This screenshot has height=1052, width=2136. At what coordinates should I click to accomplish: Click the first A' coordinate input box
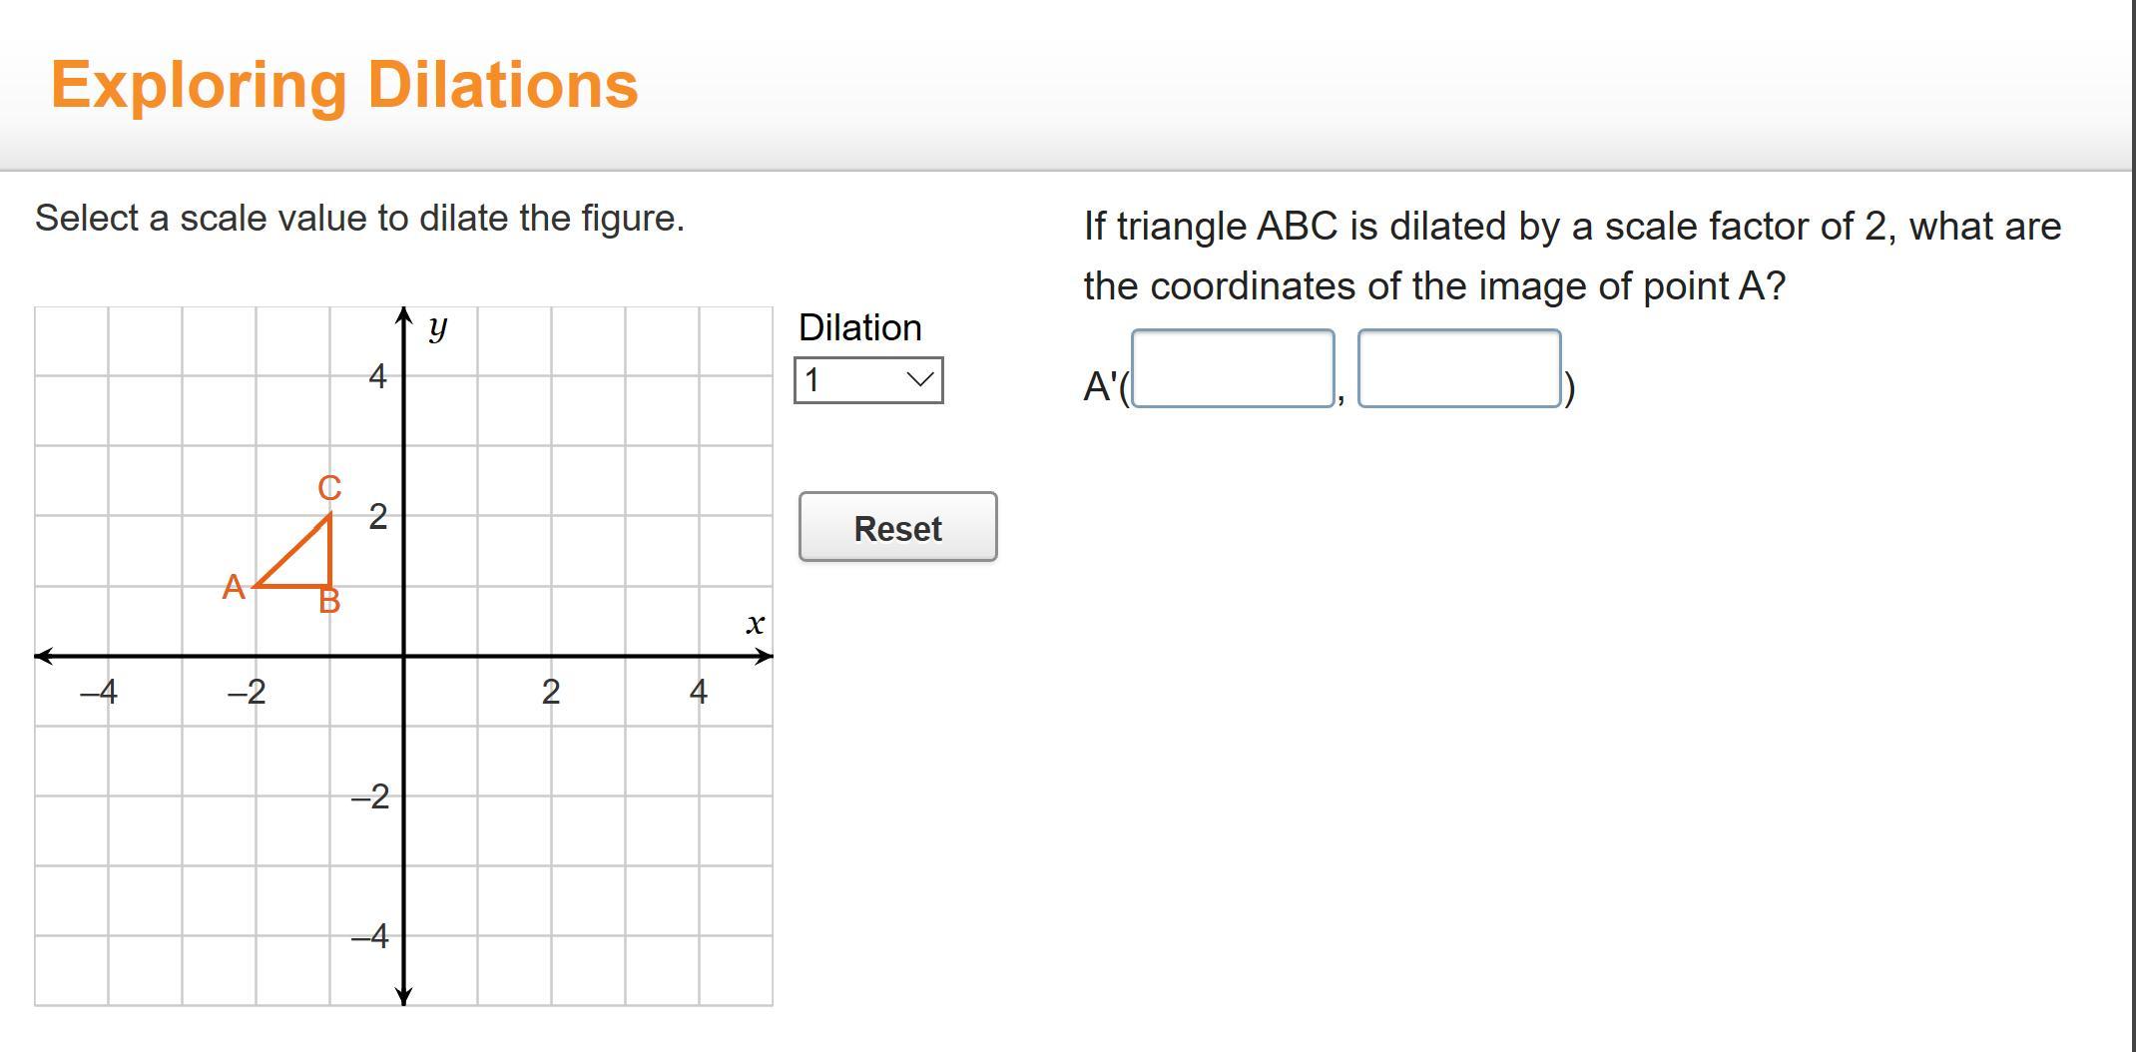(1233, 368)
